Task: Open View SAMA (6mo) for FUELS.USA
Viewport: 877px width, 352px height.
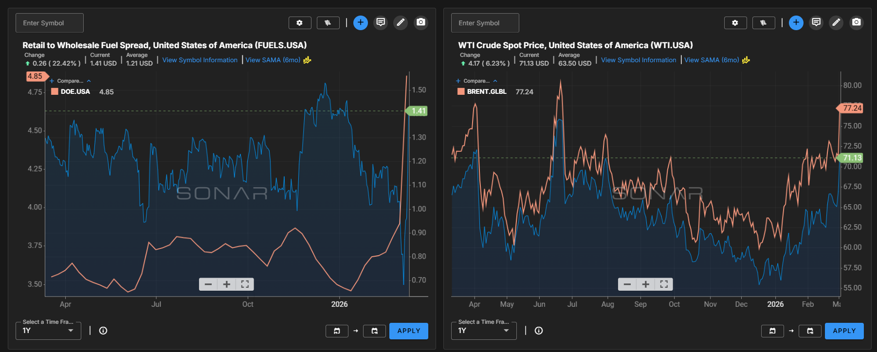Action: [x=273, y=60]
